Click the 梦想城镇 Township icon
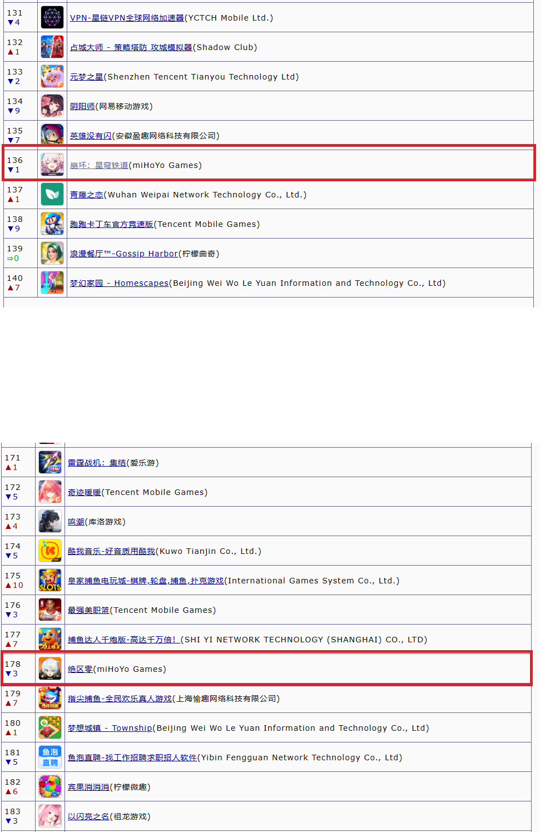This screenshot has height=832, width=545. [50, 728]
